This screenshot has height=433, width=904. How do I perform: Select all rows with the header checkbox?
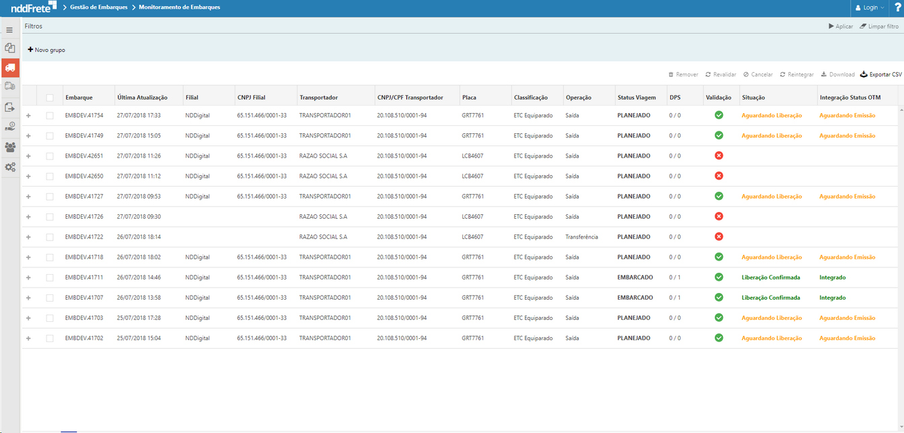coord(50,97)
